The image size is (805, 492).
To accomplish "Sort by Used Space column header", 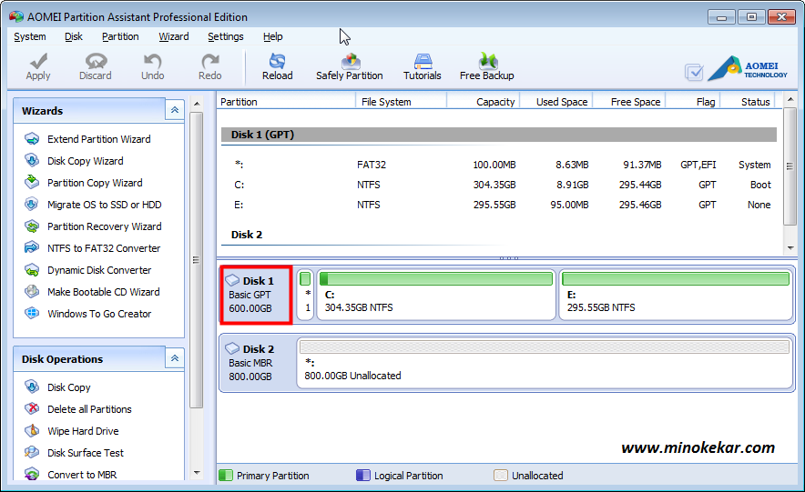I will [x=556, y=102].
